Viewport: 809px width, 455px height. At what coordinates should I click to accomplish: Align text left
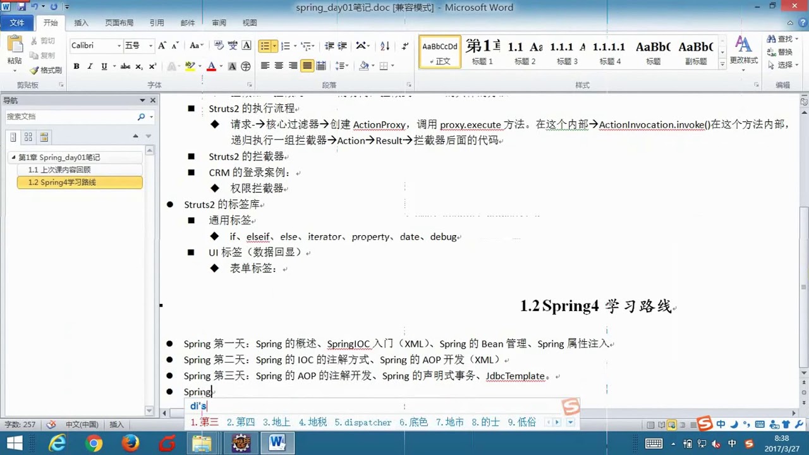tap(265, 66)
